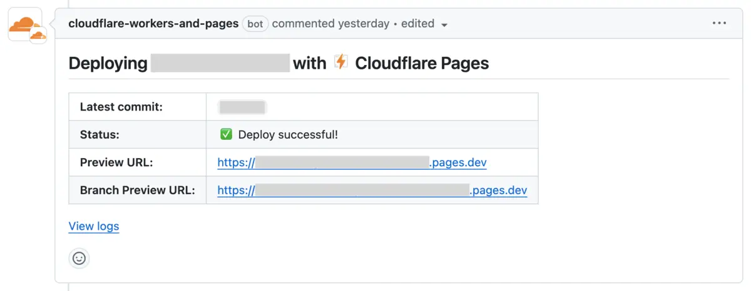This screenshot has width=751, height=291.
Task: Click the 'Deploy successful!' status text
Action: click(288, 135)
